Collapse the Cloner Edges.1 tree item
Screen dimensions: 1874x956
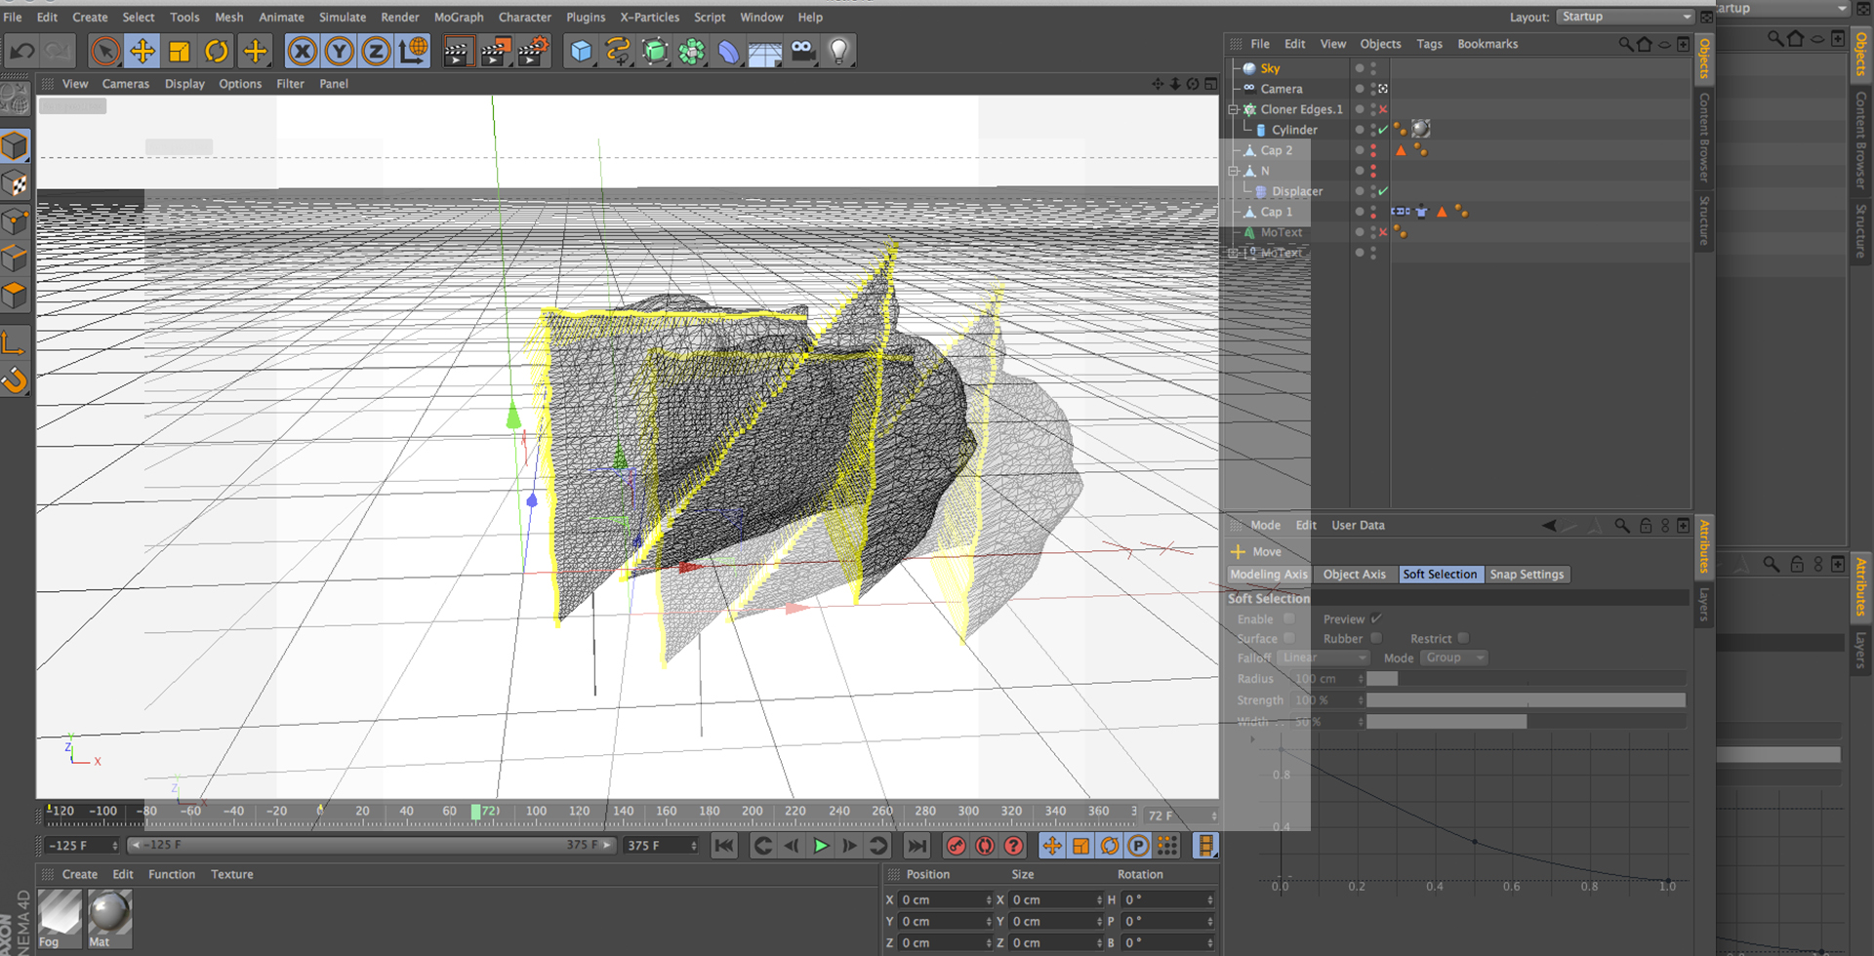coord(1234,109)
